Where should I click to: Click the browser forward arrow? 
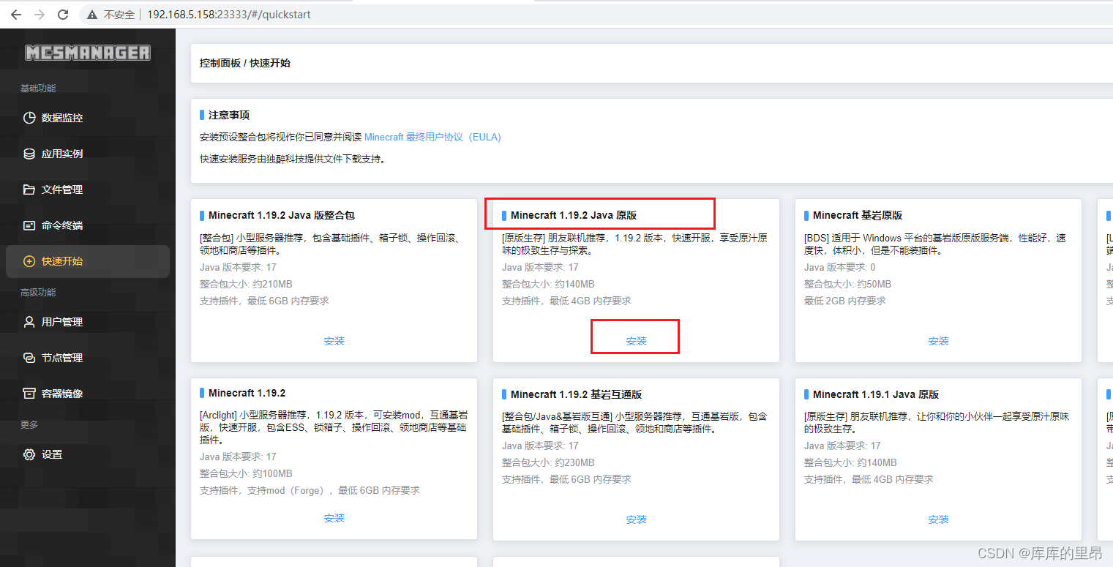point(40,15)
